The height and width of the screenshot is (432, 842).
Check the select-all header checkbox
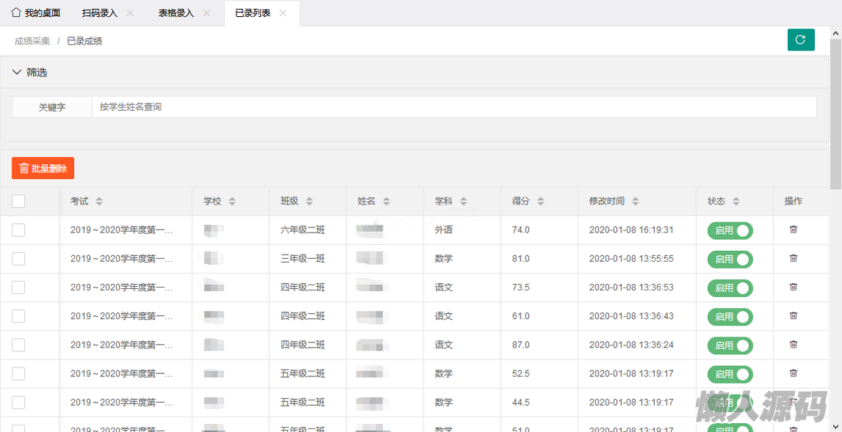[18, 201]
